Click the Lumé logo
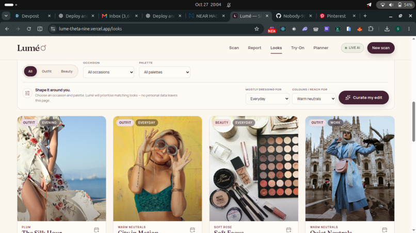416x233 pixels. (31, 48)
